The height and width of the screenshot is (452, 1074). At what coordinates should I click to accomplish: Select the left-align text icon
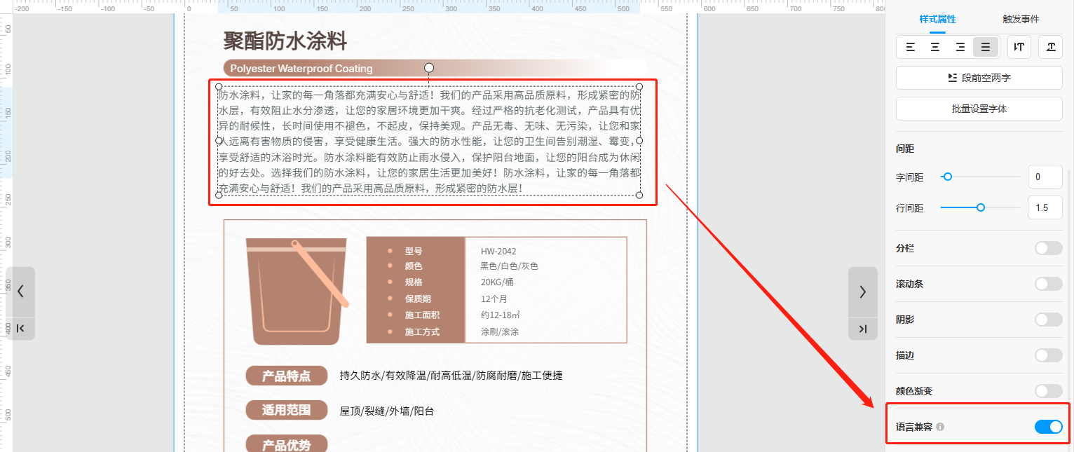pyautogui.click(x=910, y=47)
